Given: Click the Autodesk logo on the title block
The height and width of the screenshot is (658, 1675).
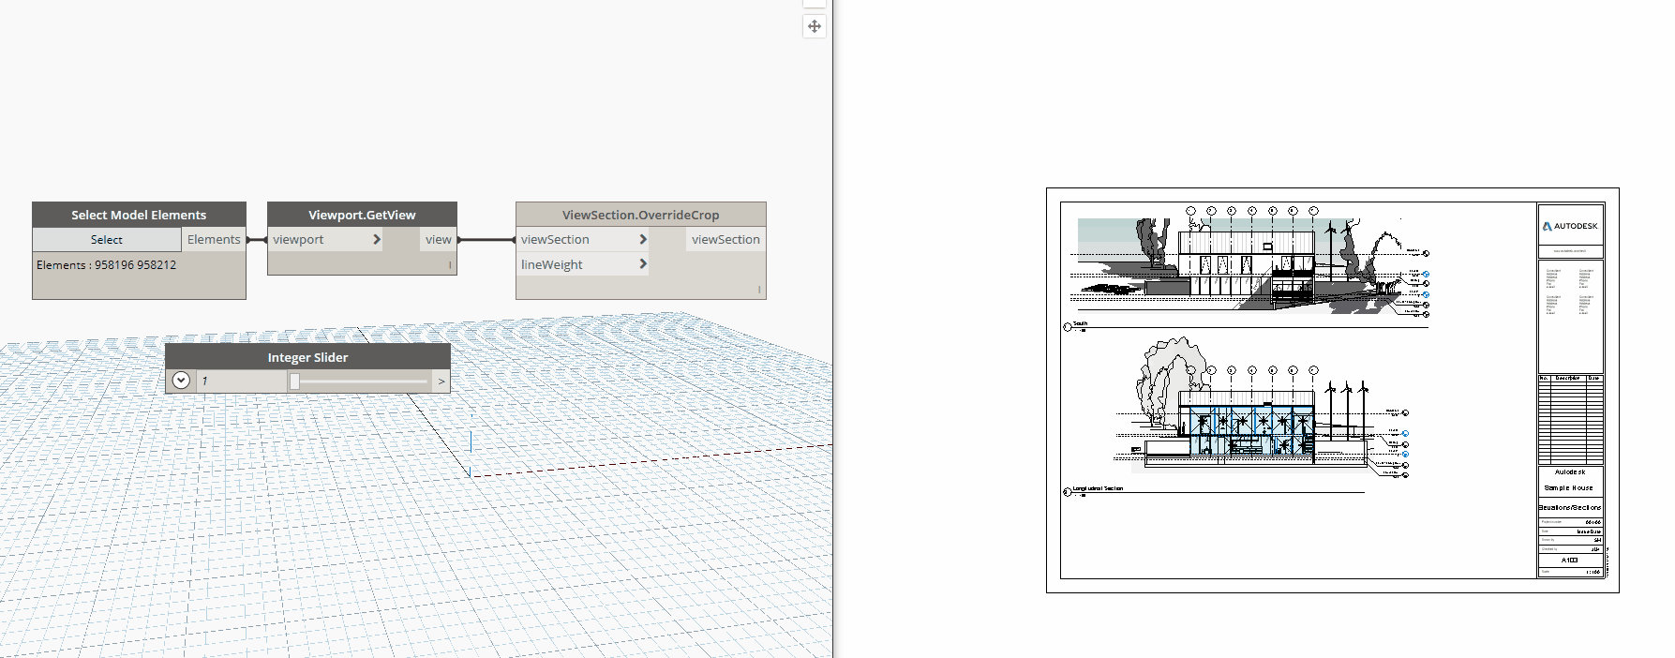Looking at the screenshot, I should point(1570,226).
